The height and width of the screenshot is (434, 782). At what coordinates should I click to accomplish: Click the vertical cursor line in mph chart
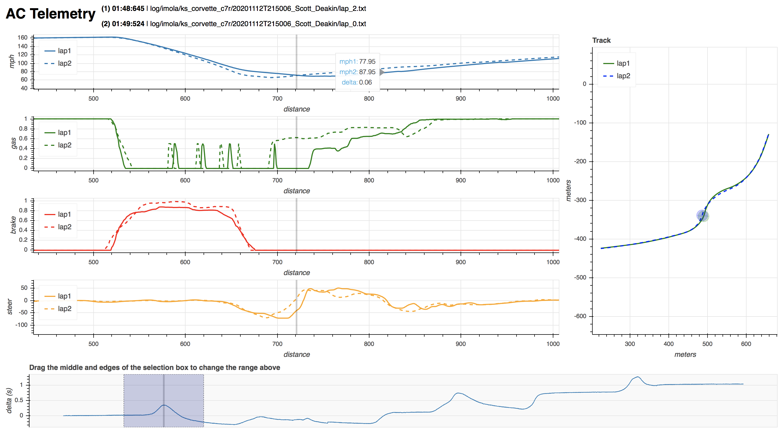[x=297, y=55]
